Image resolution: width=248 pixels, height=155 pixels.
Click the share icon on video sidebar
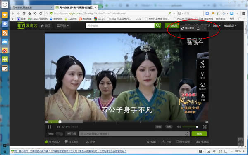[x=203, y=64]
